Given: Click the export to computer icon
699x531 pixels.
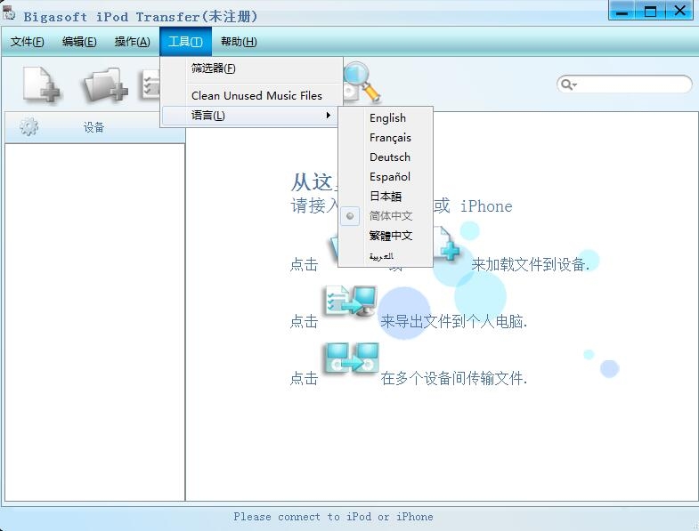Looking at the screenshot, I should pos(351,301).
